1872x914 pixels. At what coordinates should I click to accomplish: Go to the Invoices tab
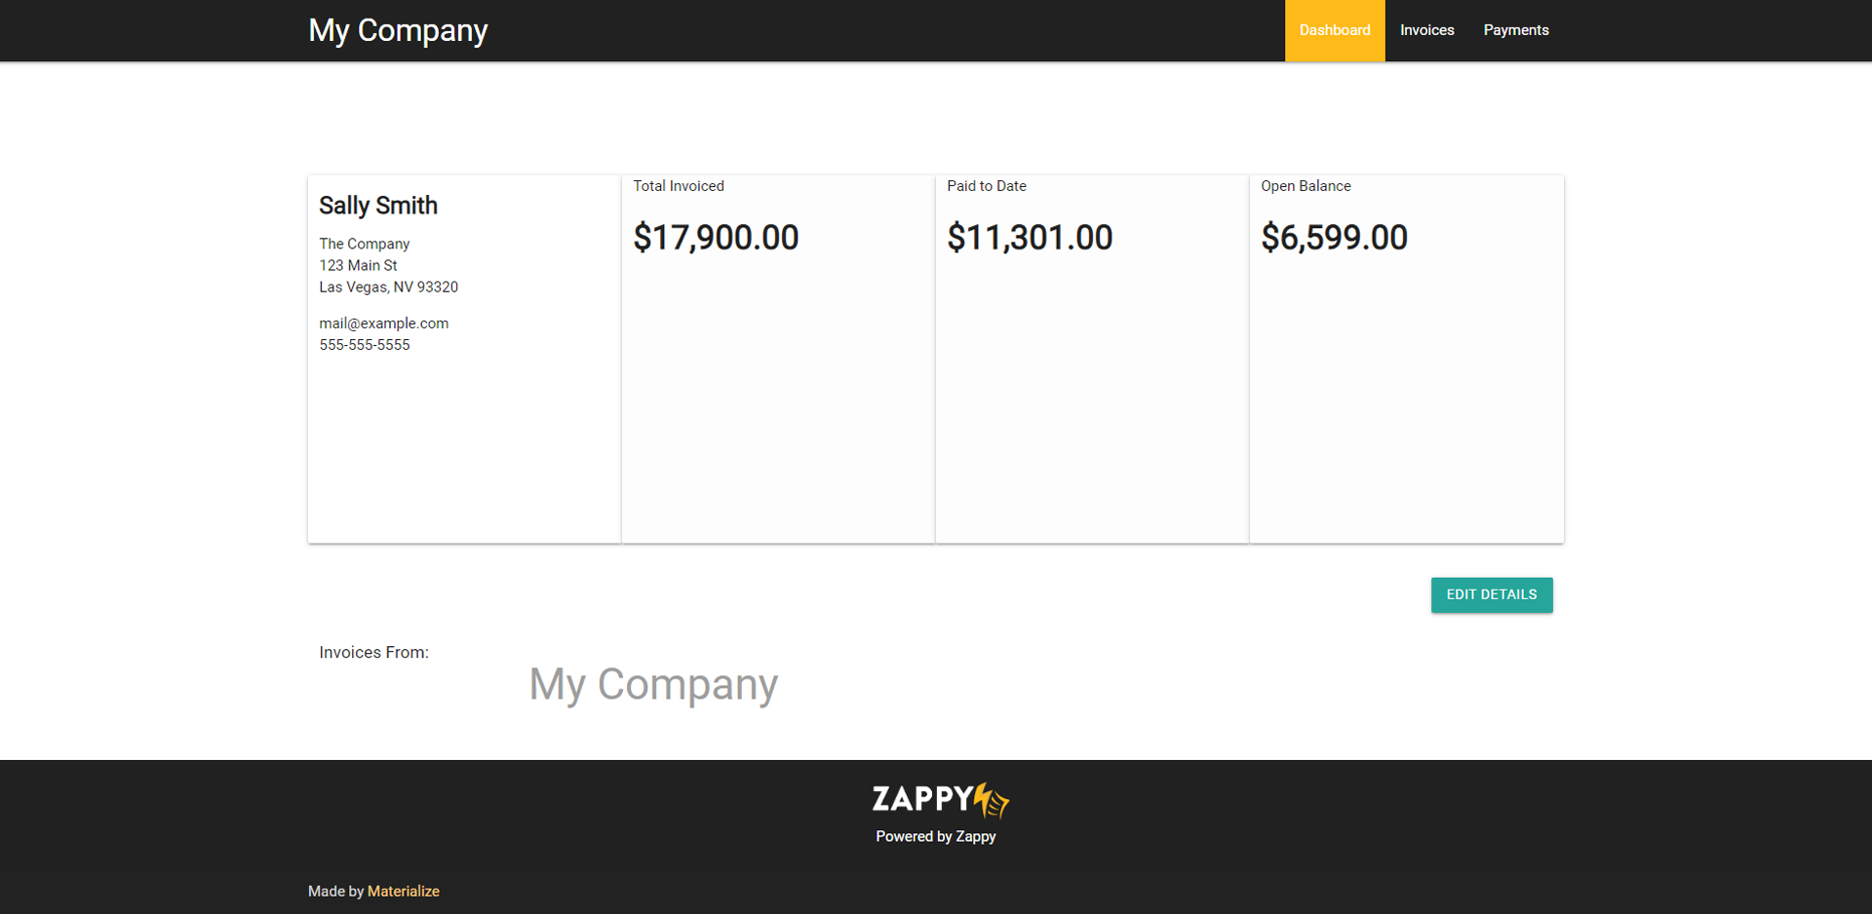1426,30
